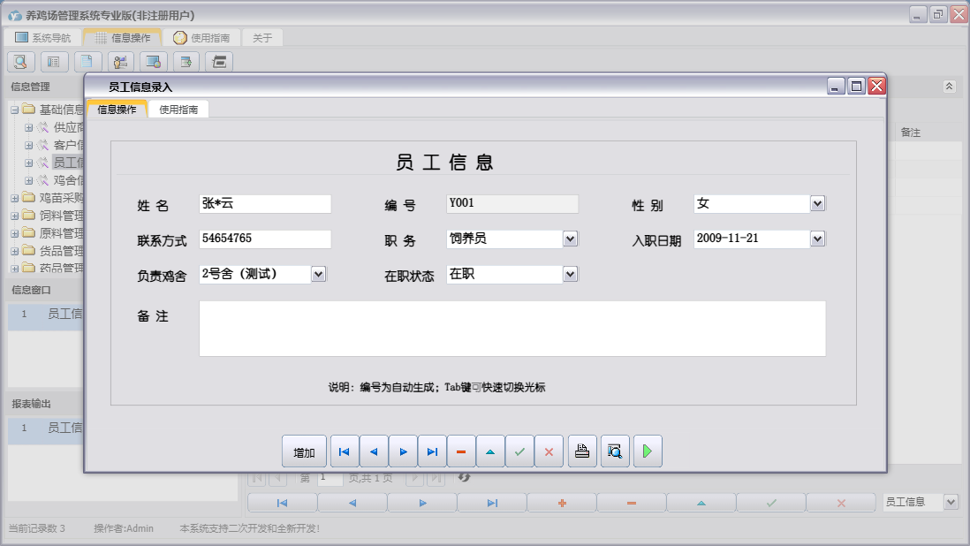Select the 系统导航 main tab
The height and width of the screenshot is (546, 970).
[42, 38]
